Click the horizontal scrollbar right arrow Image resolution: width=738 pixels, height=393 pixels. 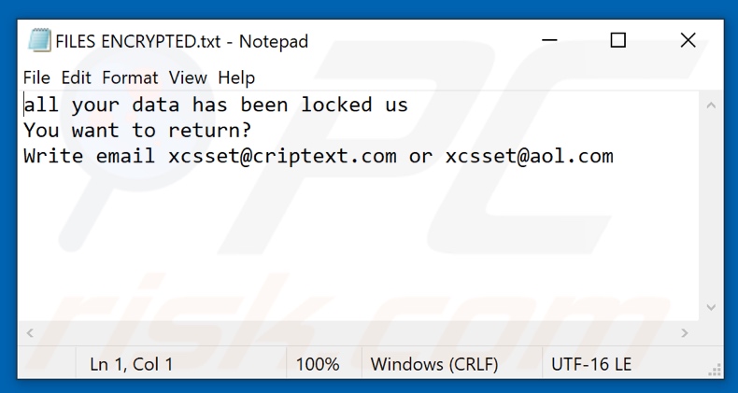pyautogui.click(x=685, y=332)
